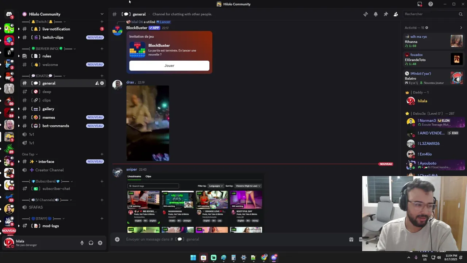Select member Norman3 in member list
467x263 pixels.
[433, 122]
